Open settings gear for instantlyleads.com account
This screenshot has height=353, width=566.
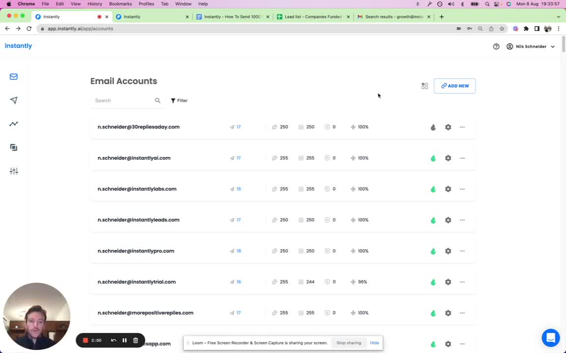point(448,220)
